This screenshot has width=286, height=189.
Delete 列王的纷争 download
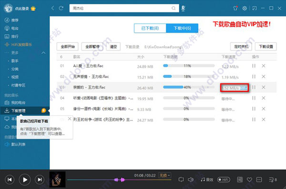(264, 119)
